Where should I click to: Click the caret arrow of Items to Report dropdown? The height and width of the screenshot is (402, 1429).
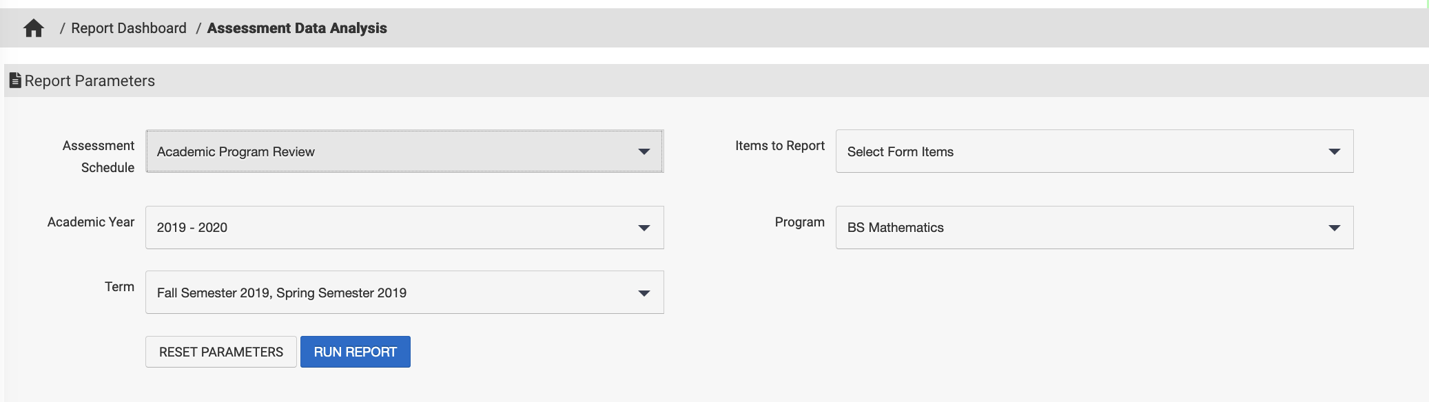[1335, 151]
